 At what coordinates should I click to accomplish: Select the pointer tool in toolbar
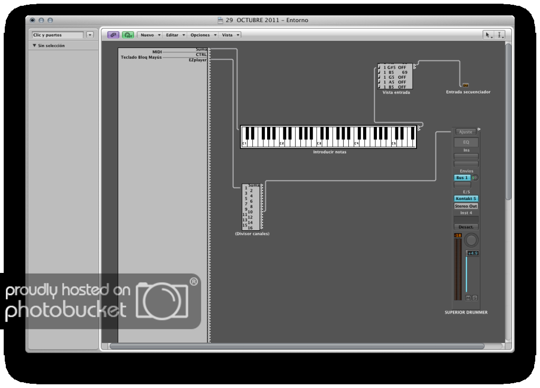click(x=489, y=35)
